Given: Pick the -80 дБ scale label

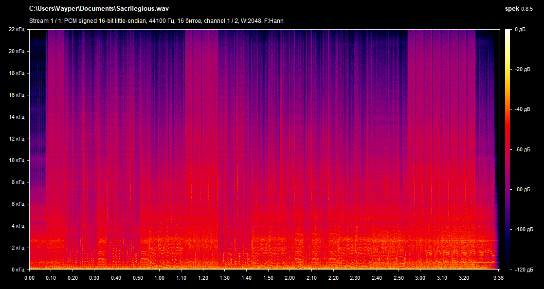Looking at the screenshot, I should (522, 189).
